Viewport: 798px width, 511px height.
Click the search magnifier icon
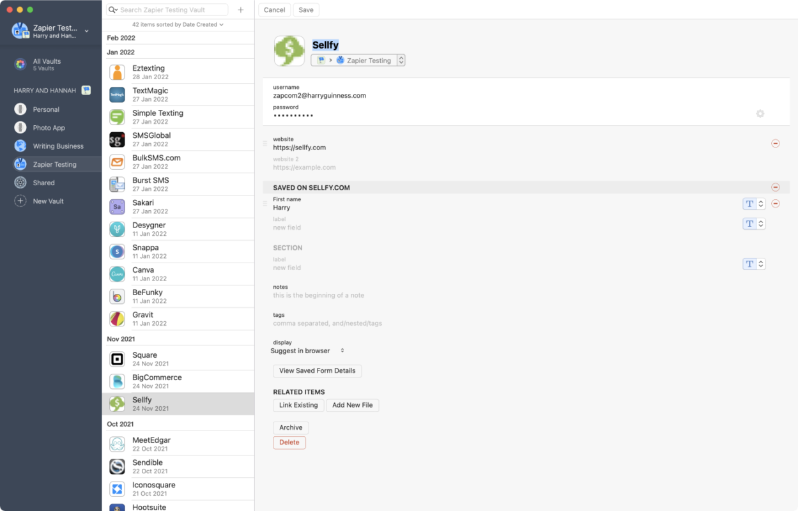coord(112,10)
